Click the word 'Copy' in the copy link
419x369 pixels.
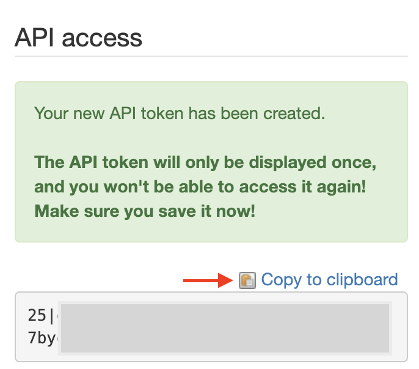pos(281,280)
